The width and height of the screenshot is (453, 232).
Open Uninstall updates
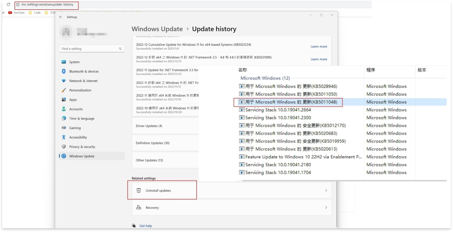click(158, 190)
